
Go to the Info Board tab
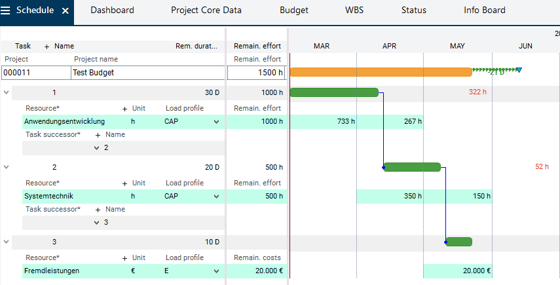point(484,10)
